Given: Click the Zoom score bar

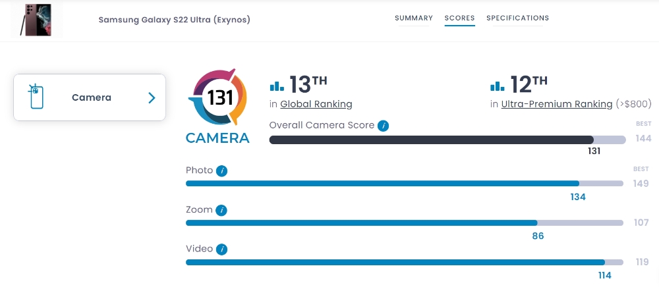Looking at the screenshot, I should (x=404, y=223).
